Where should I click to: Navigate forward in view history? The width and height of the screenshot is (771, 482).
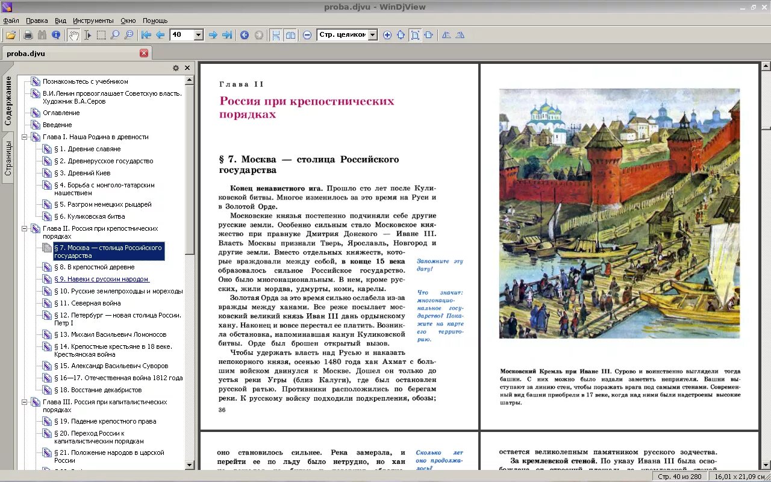(x=259, y=35)
